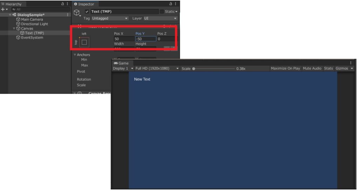
Task: Click the GameObject cube icon in Inspector
Action: coord(77,12)
